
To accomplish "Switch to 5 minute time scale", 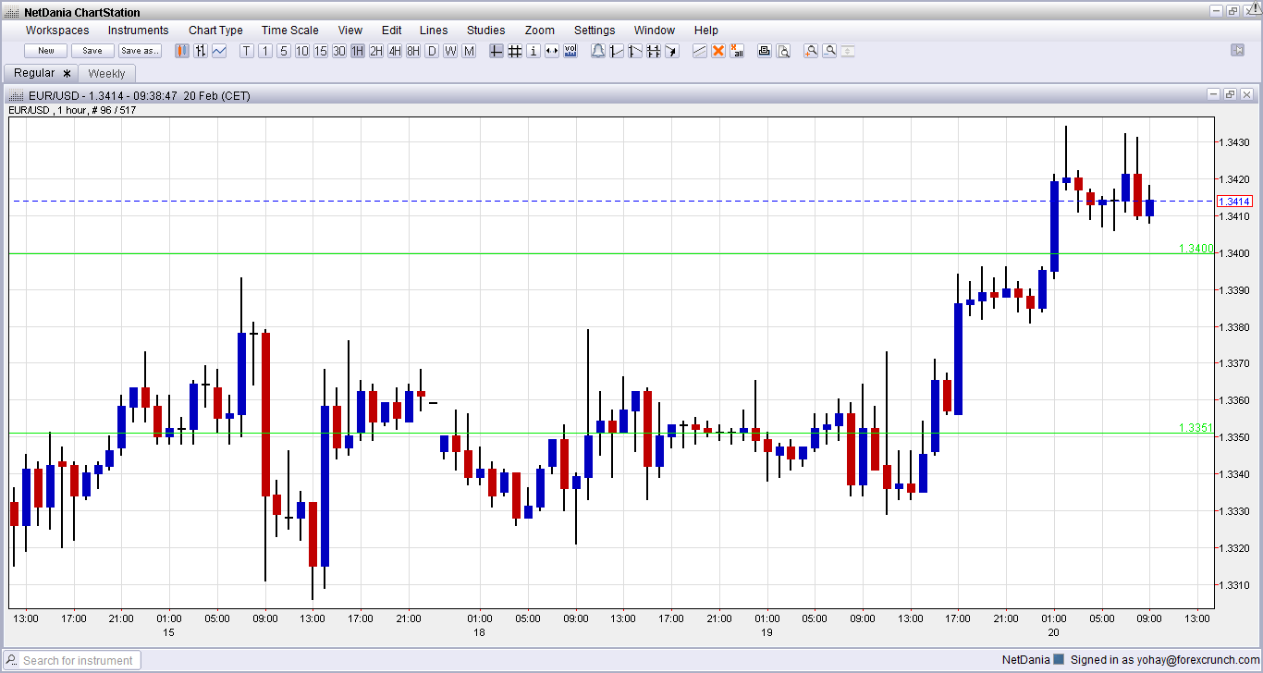I will click(284, 51).
